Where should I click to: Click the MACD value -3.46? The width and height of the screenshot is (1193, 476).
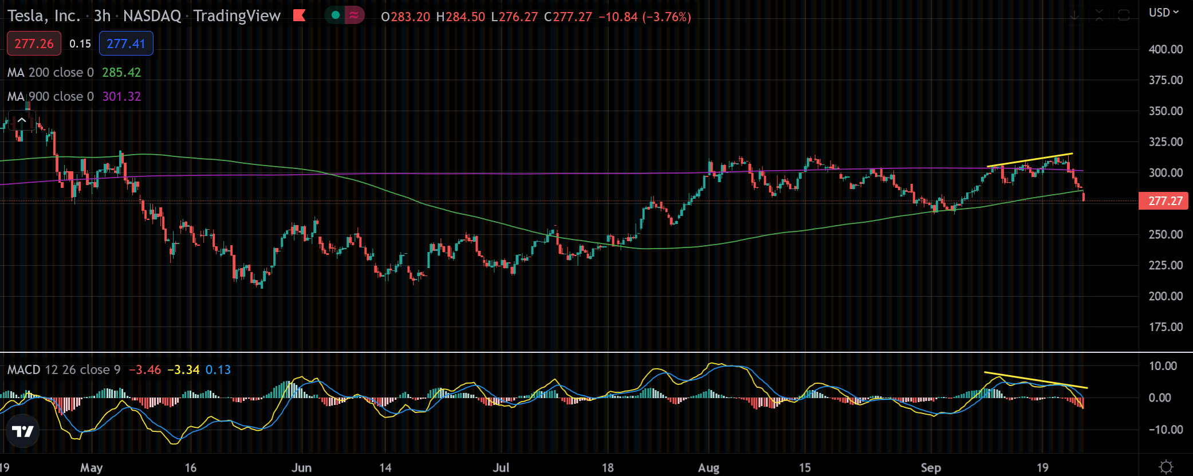point(145,369)
